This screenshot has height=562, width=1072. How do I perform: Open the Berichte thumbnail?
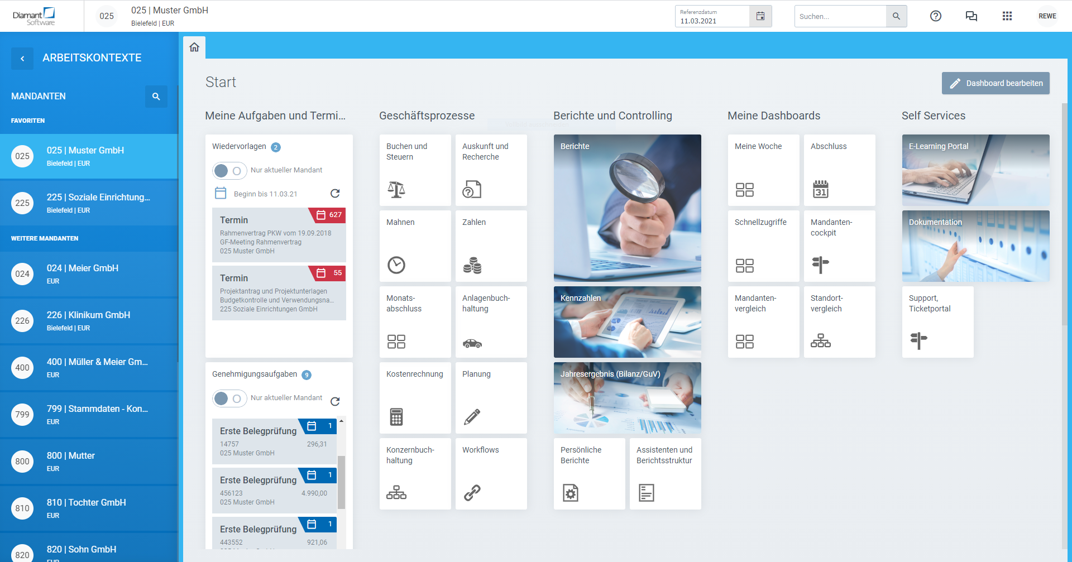[x=628, y=208]
